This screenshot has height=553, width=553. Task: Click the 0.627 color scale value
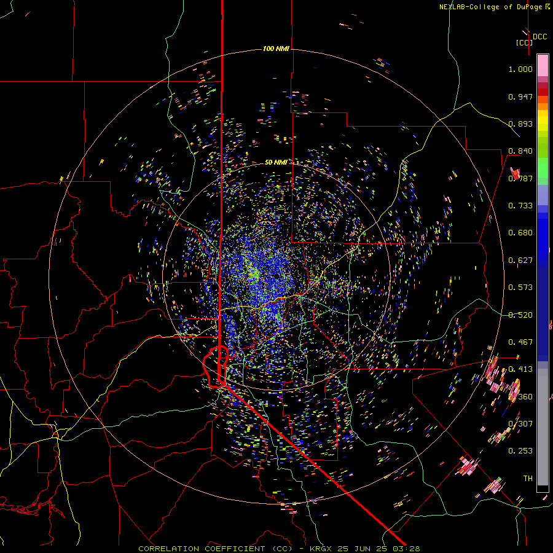click(x=520, y=261)
